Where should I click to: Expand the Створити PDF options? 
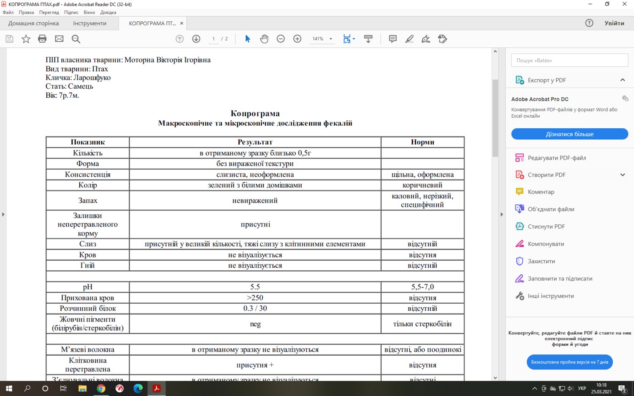(623, 175)
